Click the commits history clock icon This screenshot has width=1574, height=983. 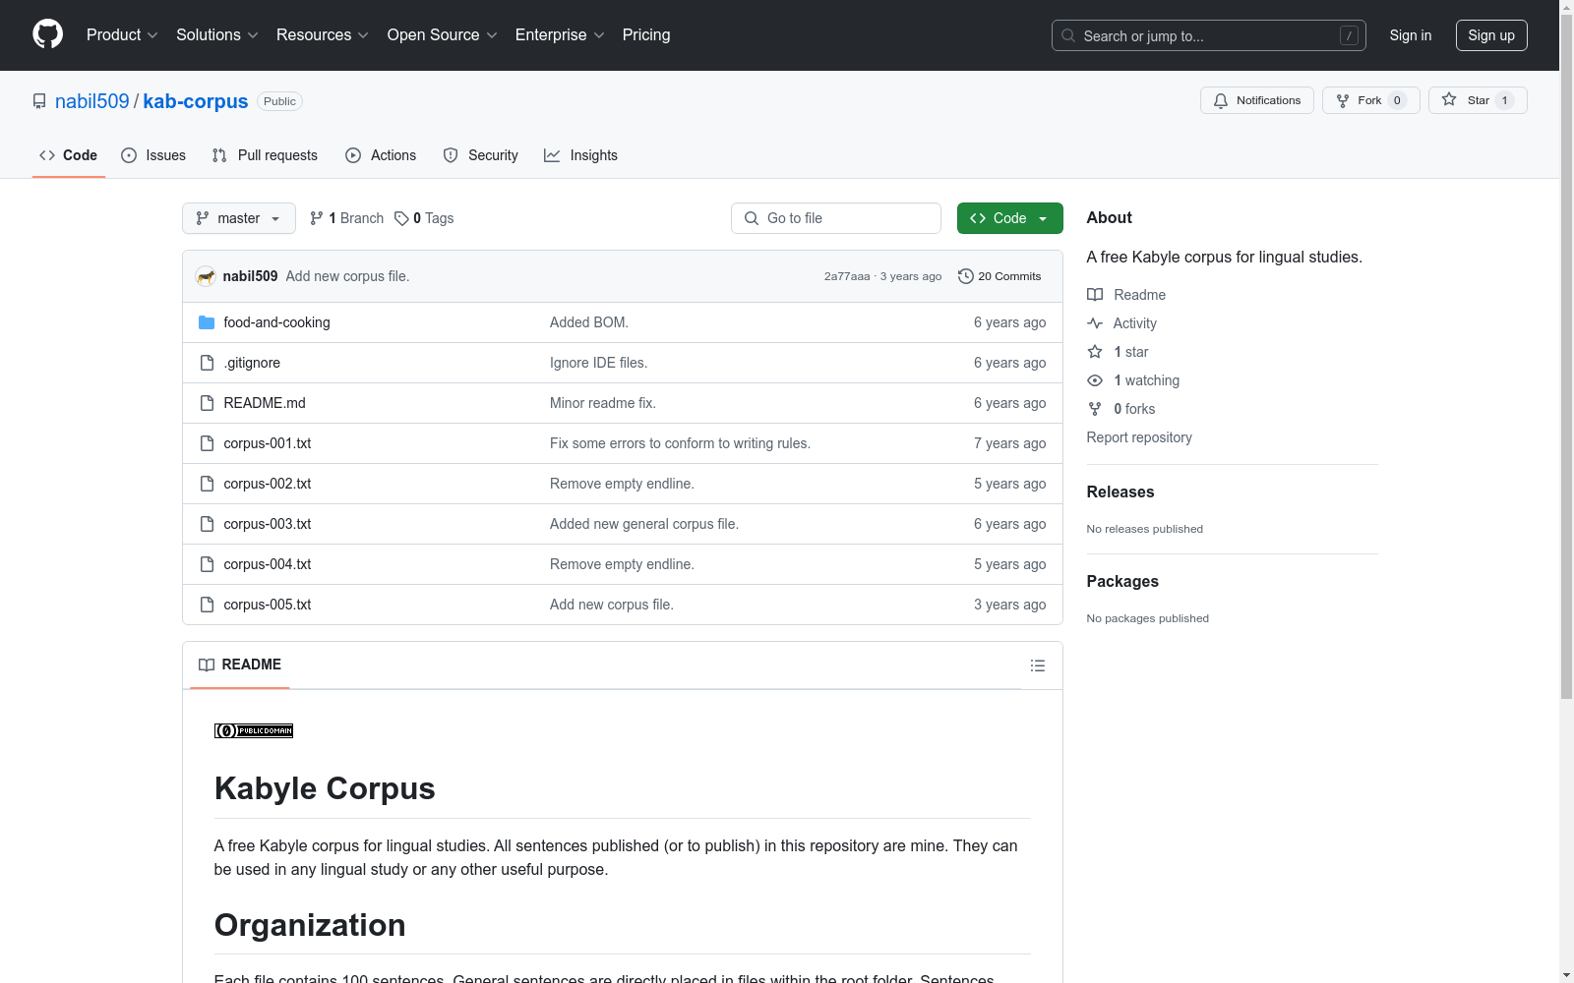point(966,276)
